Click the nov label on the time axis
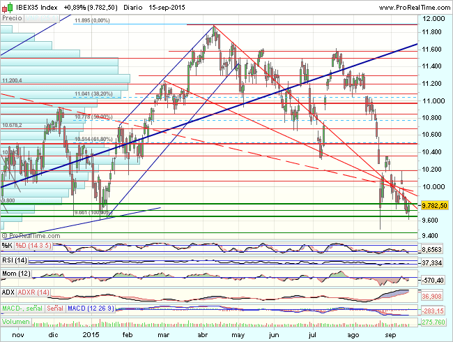453x342 pixels. (x=18, y=335)
